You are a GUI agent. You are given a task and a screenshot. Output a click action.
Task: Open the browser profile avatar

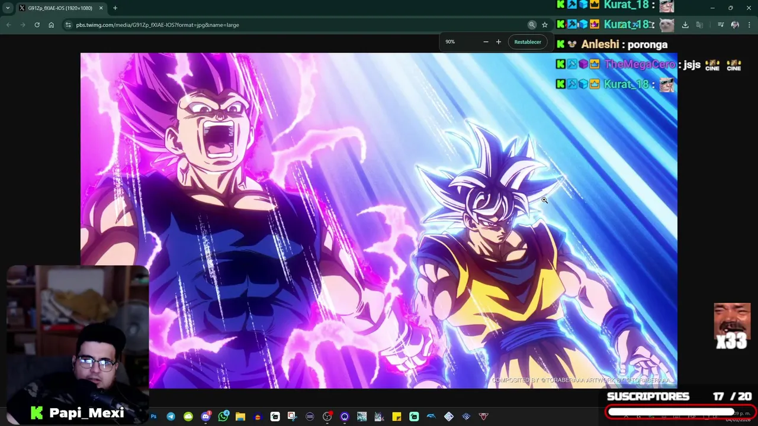(x=735, y=25)
